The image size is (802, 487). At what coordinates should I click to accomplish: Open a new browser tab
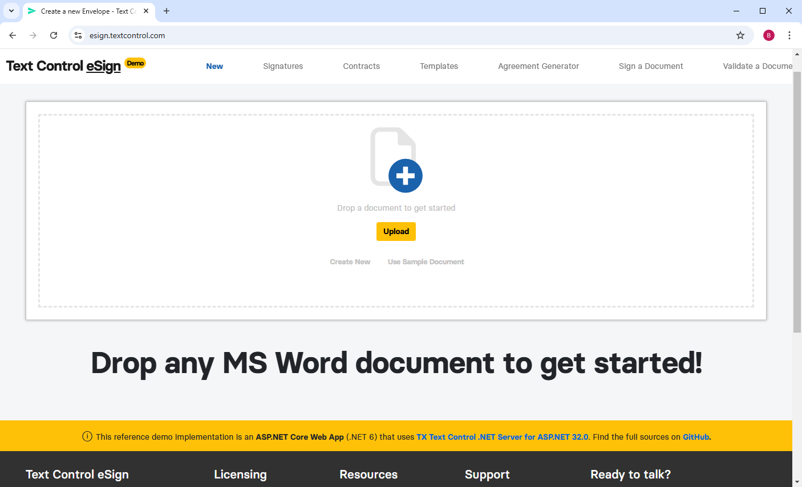[x=167, y=11]
